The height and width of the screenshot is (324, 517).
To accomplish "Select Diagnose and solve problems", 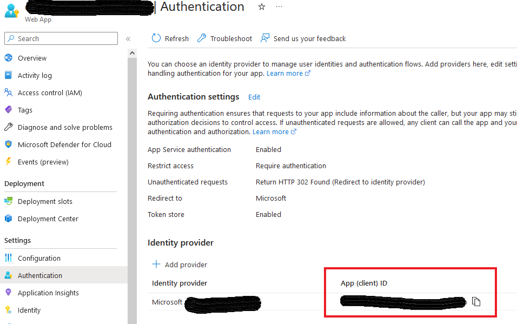I will tap(65, 127).
